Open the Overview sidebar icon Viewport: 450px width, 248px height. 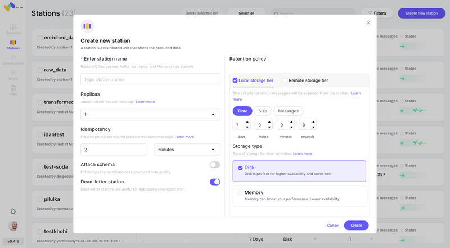[13, 28]
